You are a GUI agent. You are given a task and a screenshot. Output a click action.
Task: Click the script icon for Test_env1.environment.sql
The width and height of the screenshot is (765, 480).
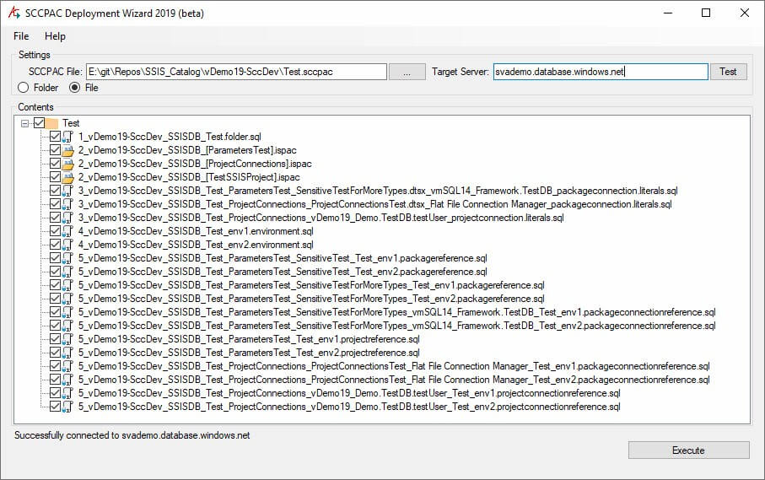[x=67, y=231]
